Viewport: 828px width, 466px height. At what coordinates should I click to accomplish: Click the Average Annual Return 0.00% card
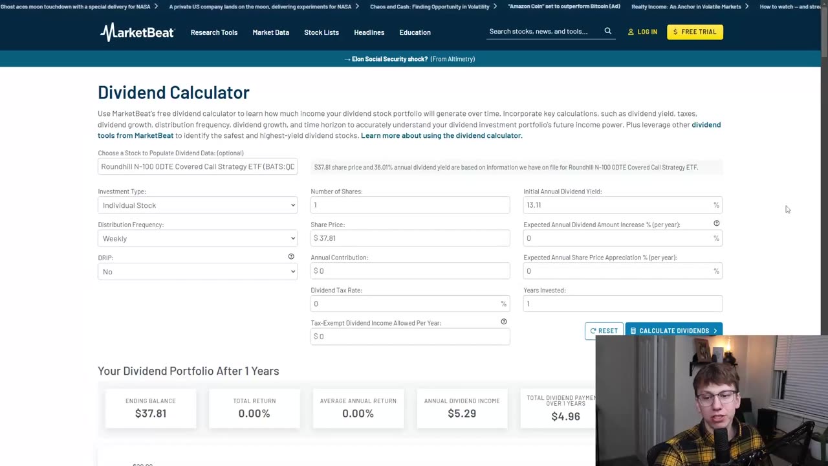[358, 408]
